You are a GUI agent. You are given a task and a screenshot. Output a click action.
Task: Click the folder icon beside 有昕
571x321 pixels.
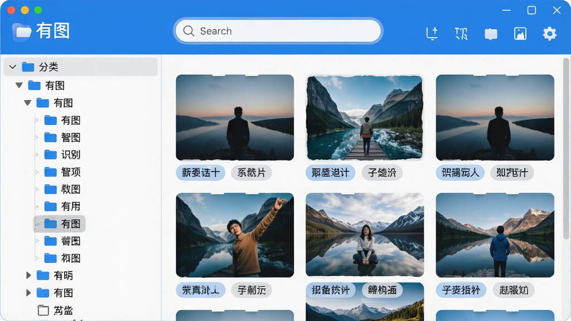tap(43, 275)
